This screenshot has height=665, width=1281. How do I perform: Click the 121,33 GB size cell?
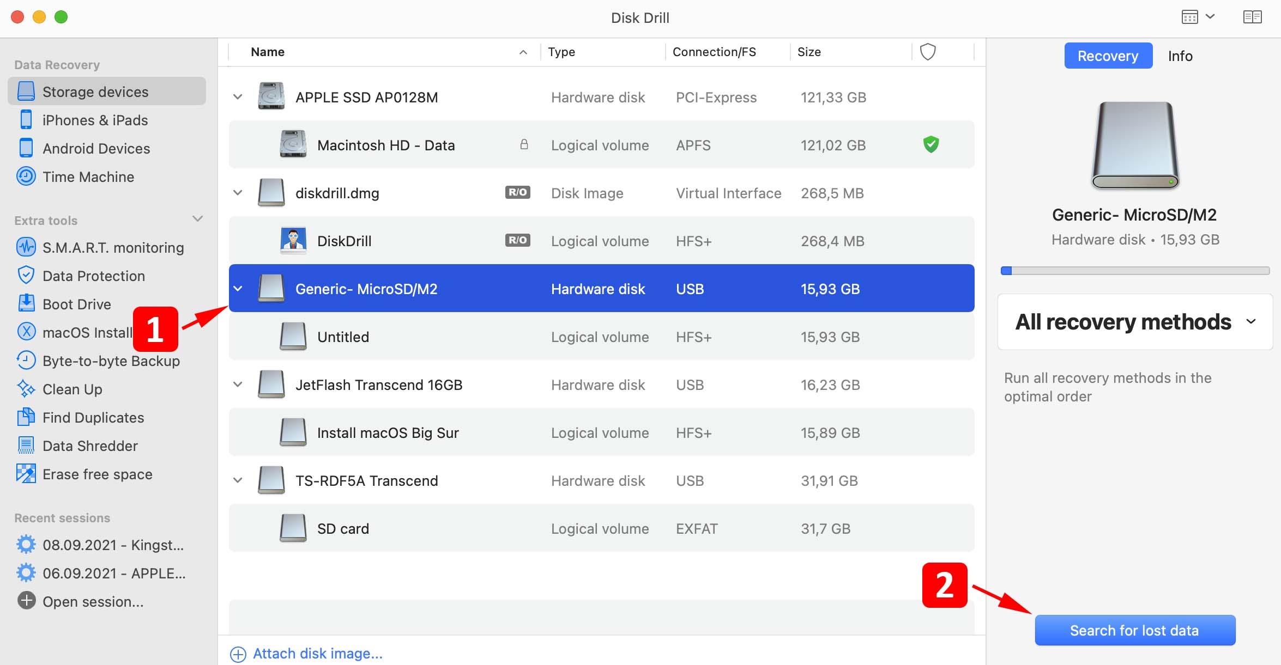833,97
